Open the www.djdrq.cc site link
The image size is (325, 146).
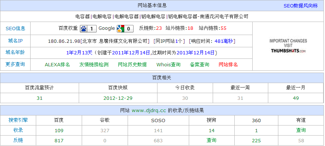(x=149, y=110)
